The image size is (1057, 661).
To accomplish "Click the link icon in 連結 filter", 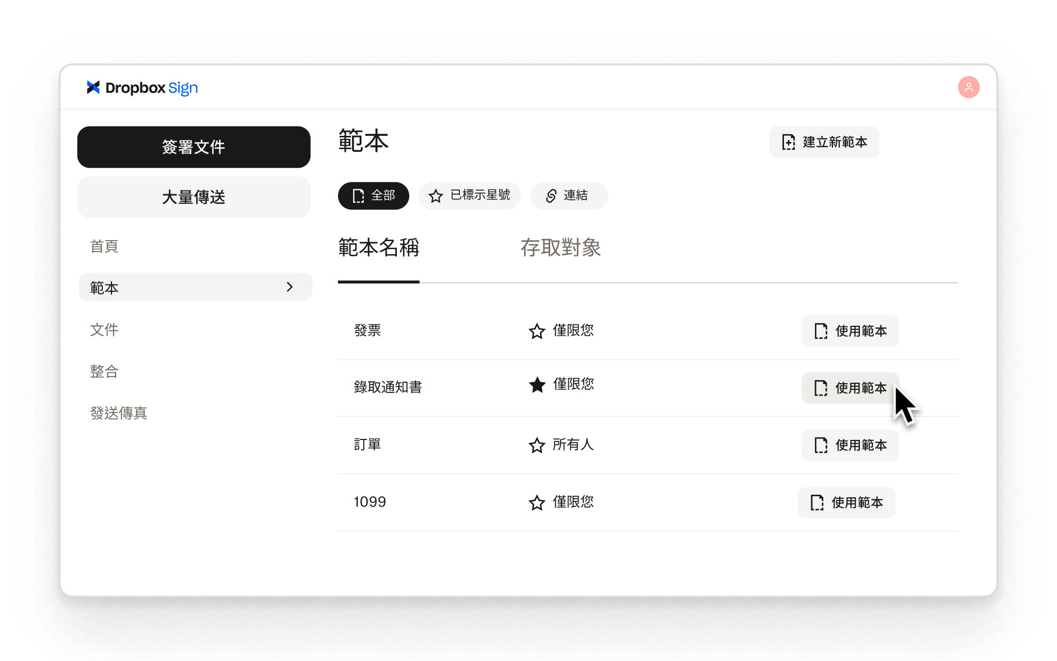I will click(x=551, y=196).
